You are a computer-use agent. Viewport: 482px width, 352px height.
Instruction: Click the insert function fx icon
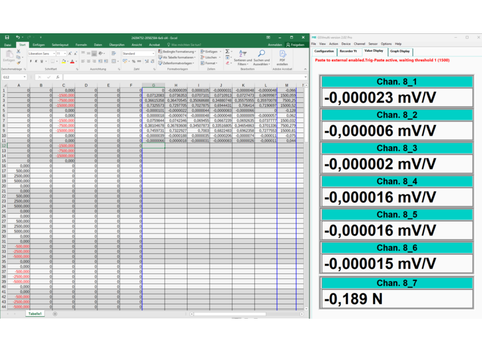[58, 77]
